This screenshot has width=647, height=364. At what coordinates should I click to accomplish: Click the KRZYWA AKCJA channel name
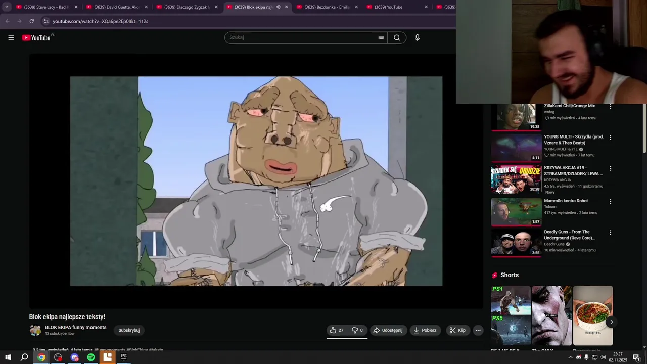(558, 180)
